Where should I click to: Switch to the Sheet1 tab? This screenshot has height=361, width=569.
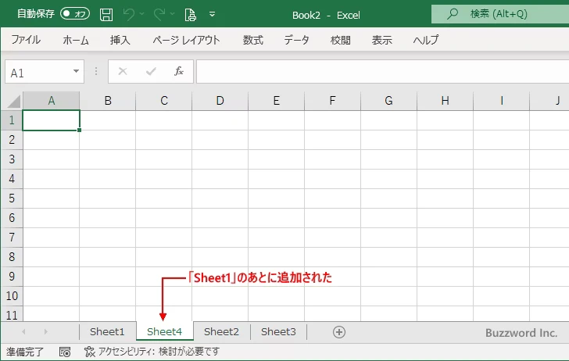point(107,331)
